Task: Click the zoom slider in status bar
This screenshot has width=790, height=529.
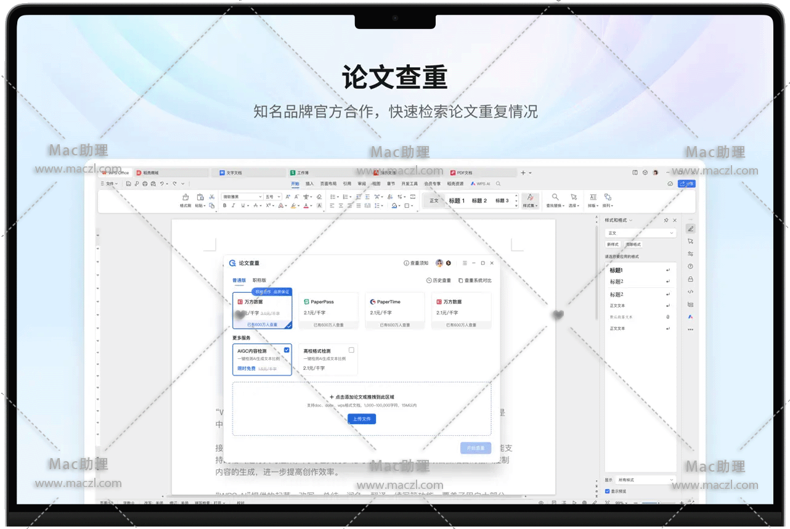Action: pyautogui.click(x=658, y=504)
